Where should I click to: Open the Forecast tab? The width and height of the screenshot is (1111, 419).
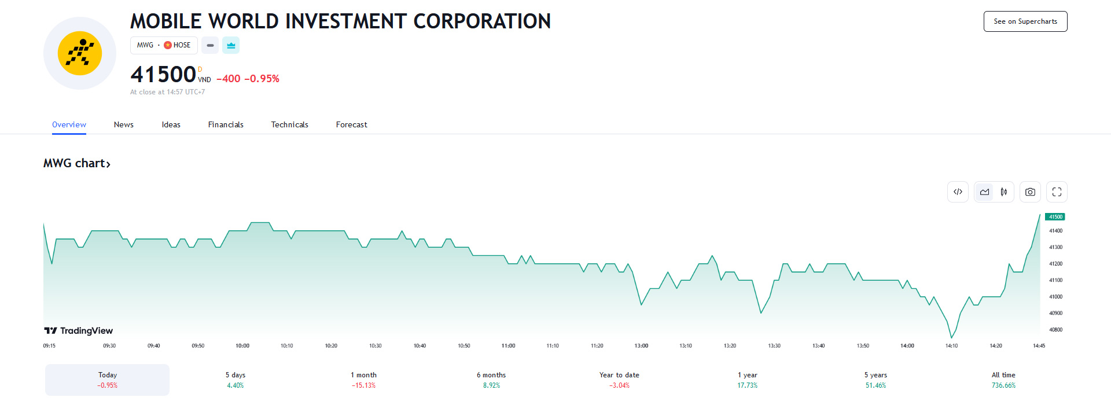pyautogui.click(x=351, y=124)
